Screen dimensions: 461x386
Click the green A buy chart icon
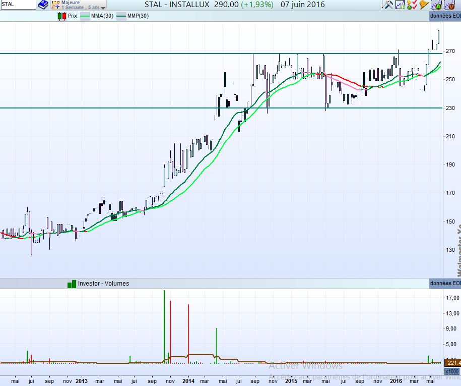pyautogui.click(x=436, y=5)
